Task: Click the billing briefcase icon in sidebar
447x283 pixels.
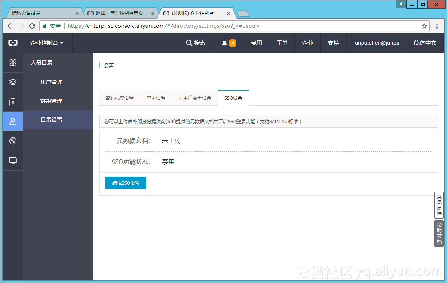Action: click(13, 102)
